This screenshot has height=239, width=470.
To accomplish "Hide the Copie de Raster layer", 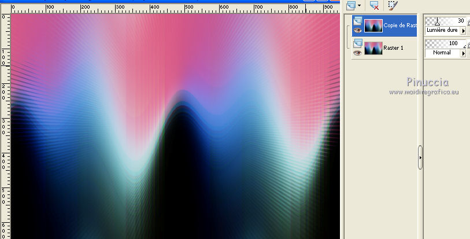I will click(x=357, y=30).
